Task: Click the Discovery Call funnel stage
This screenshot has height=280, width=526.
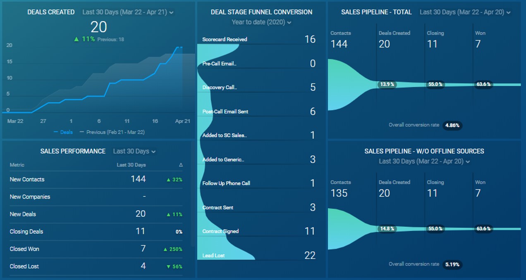Action: tap(220, 88)
